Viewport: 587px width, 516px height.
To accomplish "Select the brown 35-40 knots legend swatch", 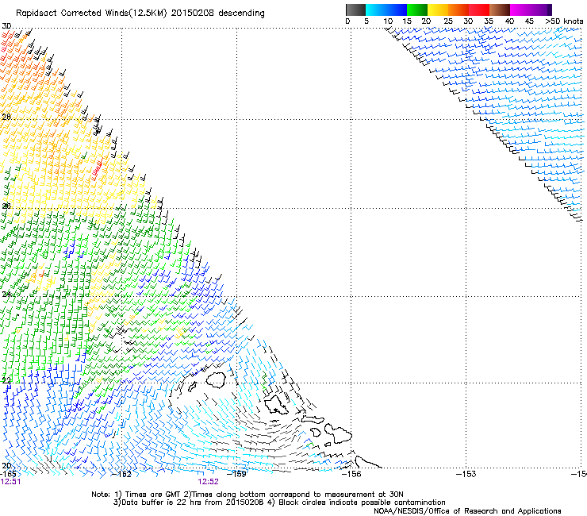I will point(500,10).
